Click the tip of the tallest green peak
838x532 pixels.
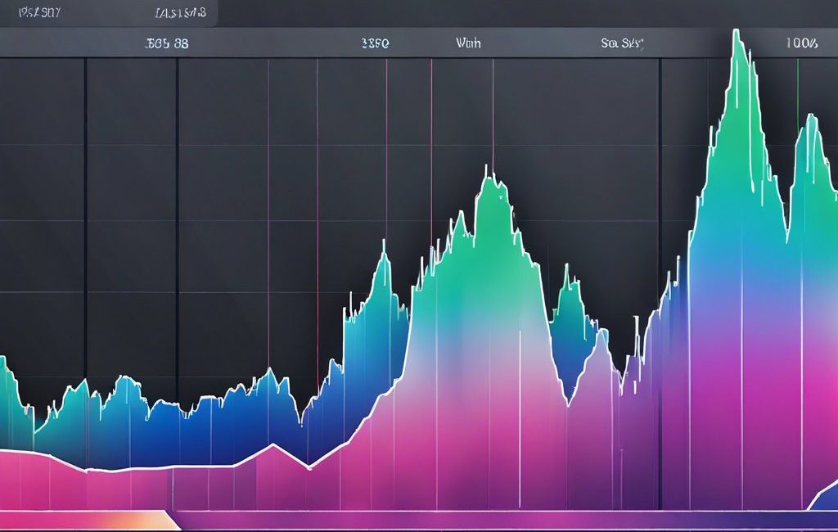coord(737,33)
